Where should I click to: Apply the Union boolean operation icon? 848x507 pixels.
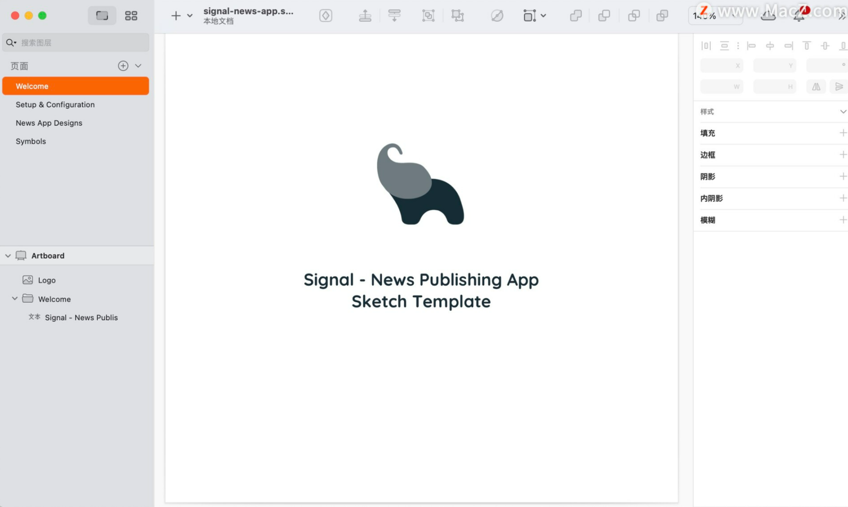coord(576,16)
